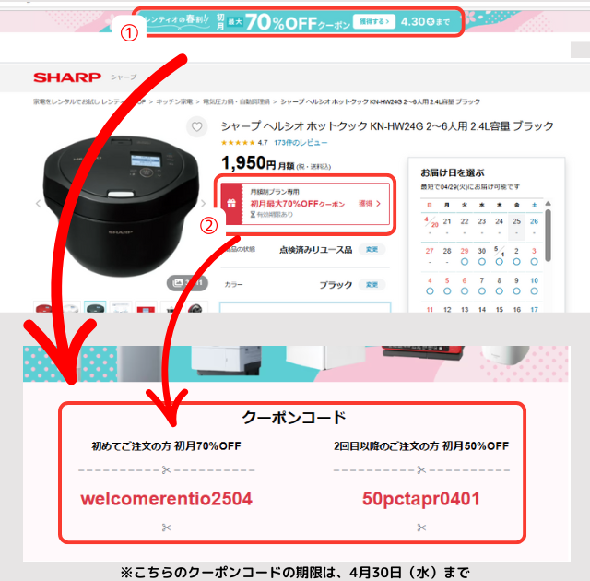
Task: Click the calendar scroll-up arrow
Action: click(x=548, y=204)
